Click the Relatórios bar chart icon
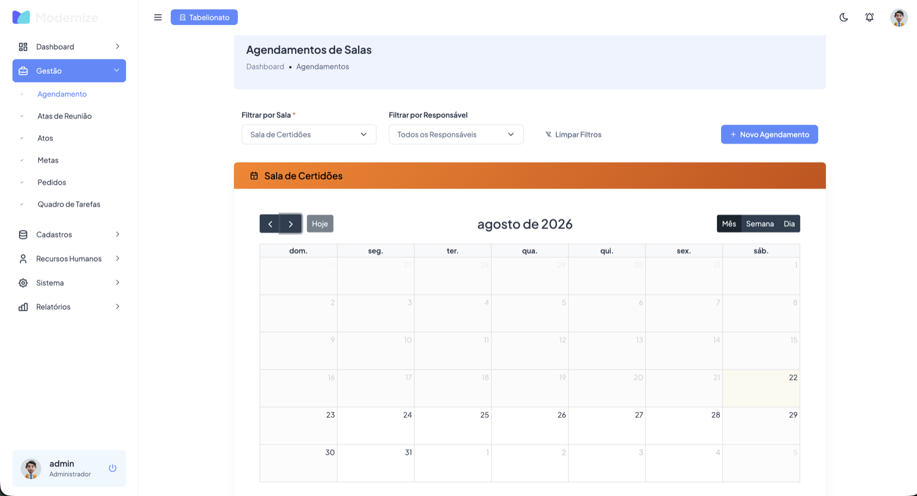The width and height of the screenshot is (917, 496). coord(23,307)
